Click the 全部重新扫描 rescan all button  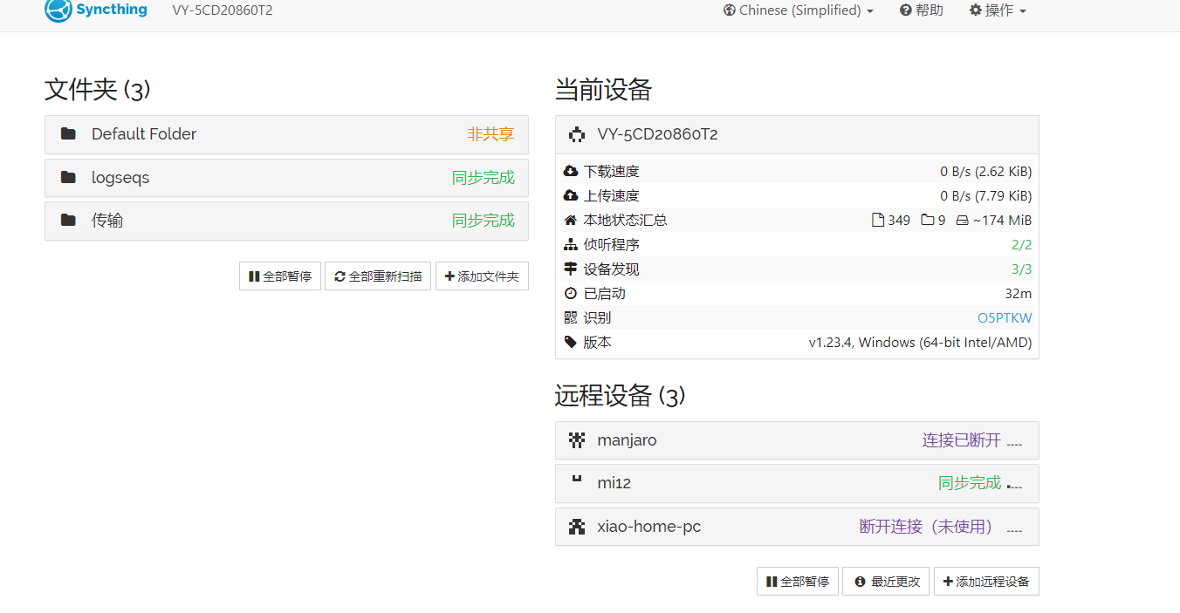point(378,276)
